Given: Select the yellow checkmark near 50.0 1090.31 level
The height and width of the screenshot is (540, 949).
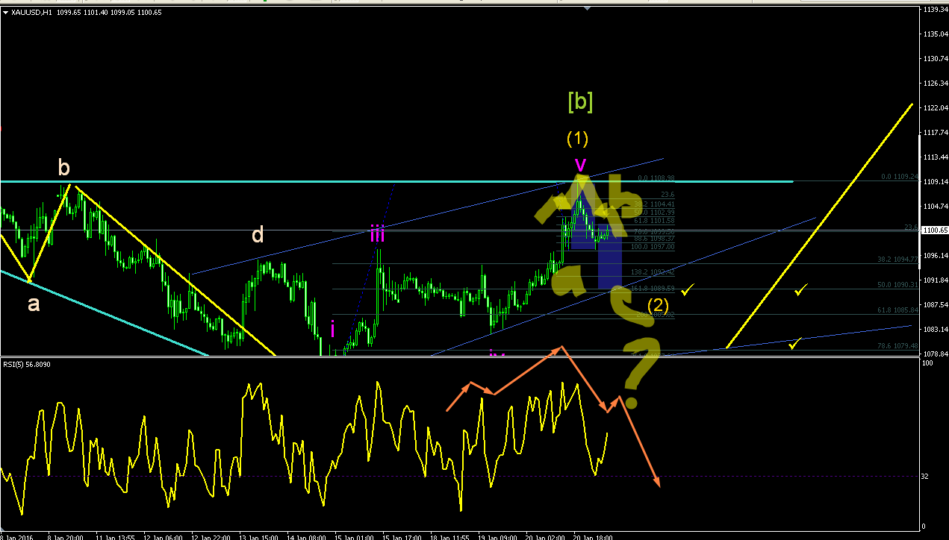Looking at the screenshot, I should tap(801, 289).
